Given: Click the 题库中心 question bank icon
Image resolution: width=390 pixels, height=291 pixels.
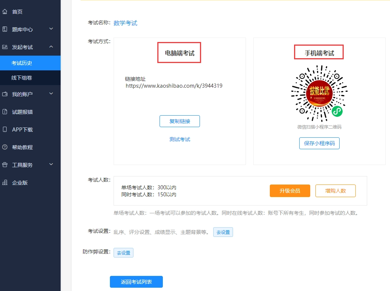Looking at the screenshot, I should tap(5, 29).
